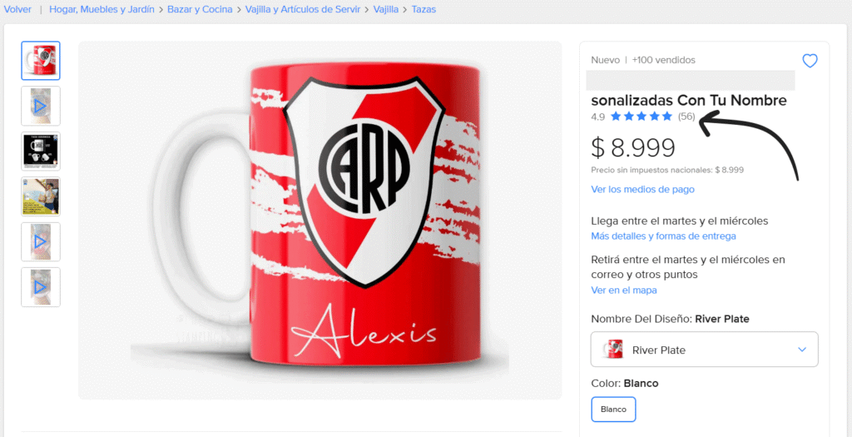This screenshot has width=852, height=437.
Task: Play the fifth gallery video thumbnail
Action: point(41,242)
